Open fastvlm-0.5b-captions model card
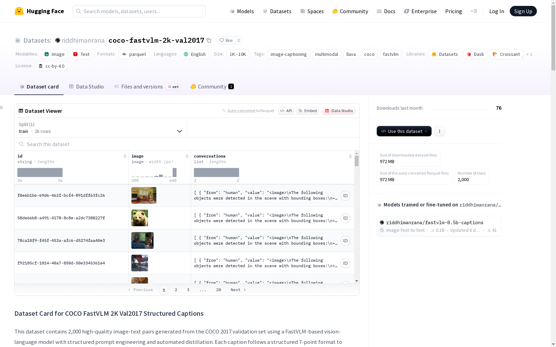Image resolution: width=556 pixels, height=347 pixels. [439, 226]
